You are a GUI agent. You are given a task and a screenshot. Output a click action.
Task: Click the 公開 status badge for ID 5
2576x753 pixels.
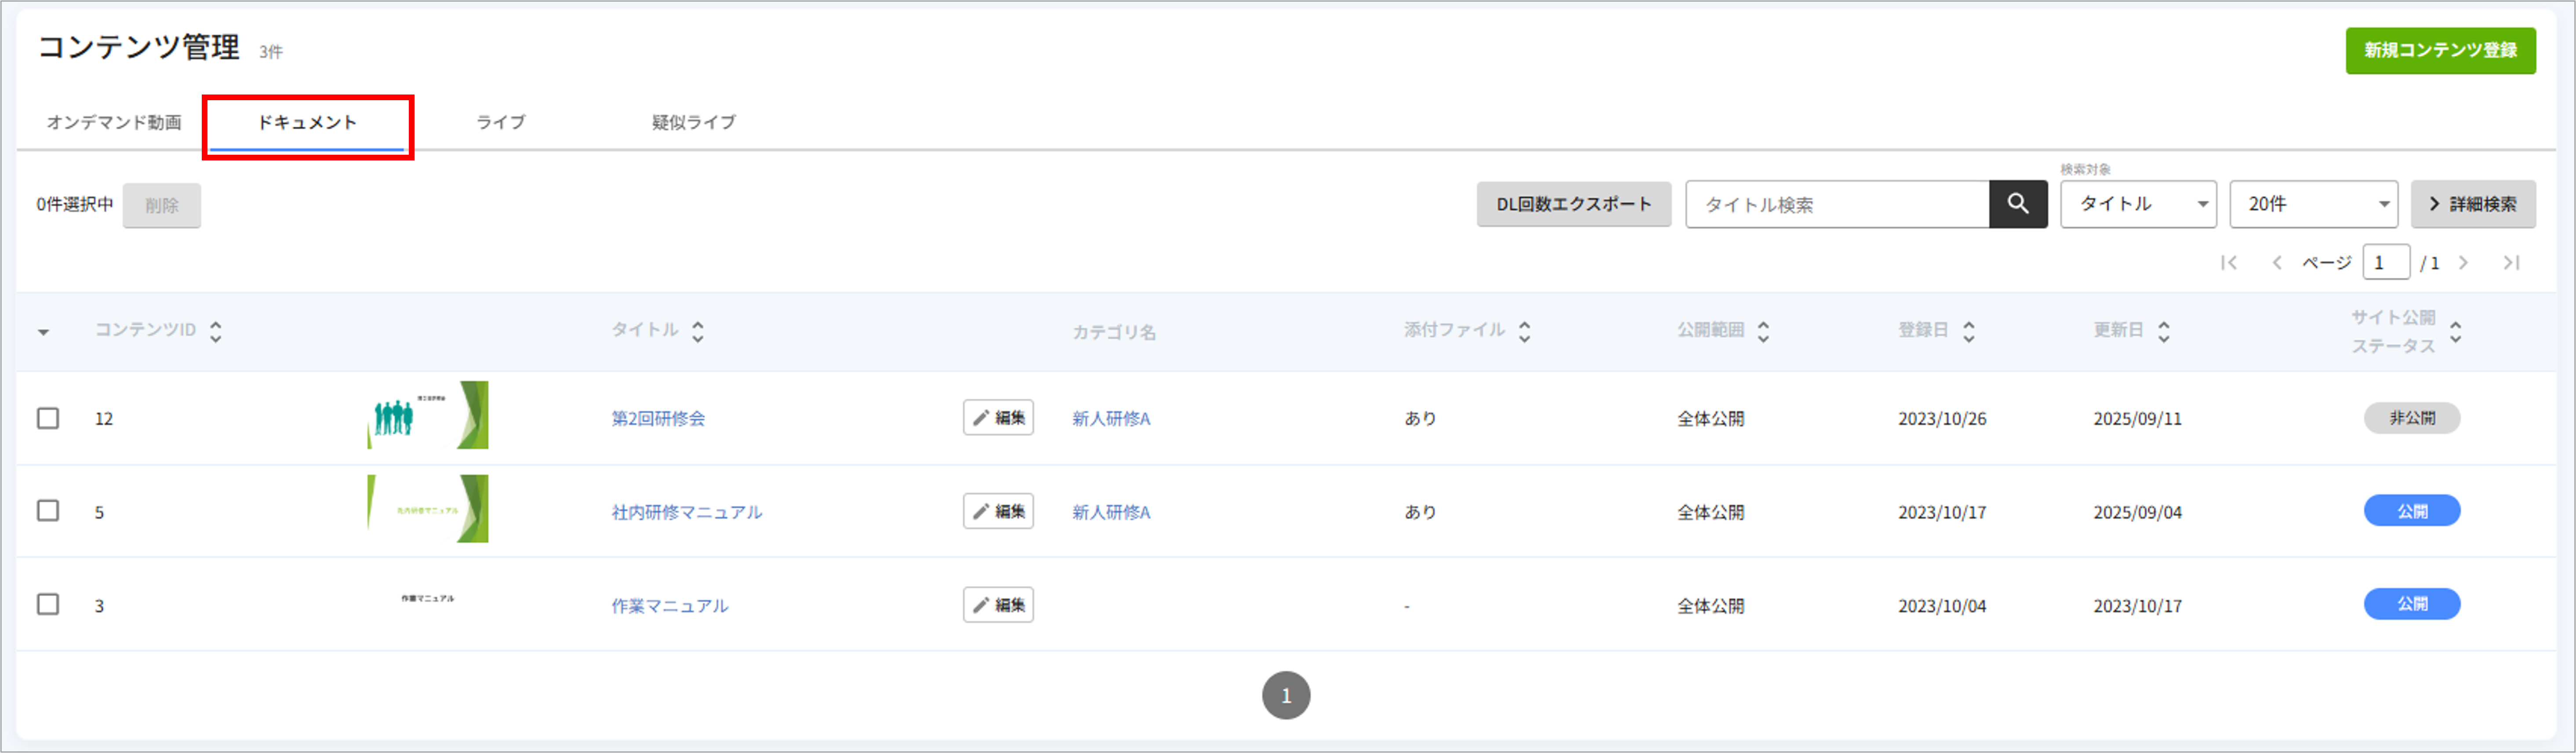click(x=2411, y=511)
